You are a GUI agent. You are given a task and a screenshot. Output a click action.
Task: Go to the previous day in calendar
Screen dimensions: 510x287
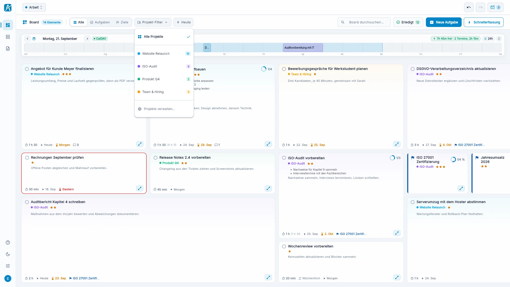(27, 39)
